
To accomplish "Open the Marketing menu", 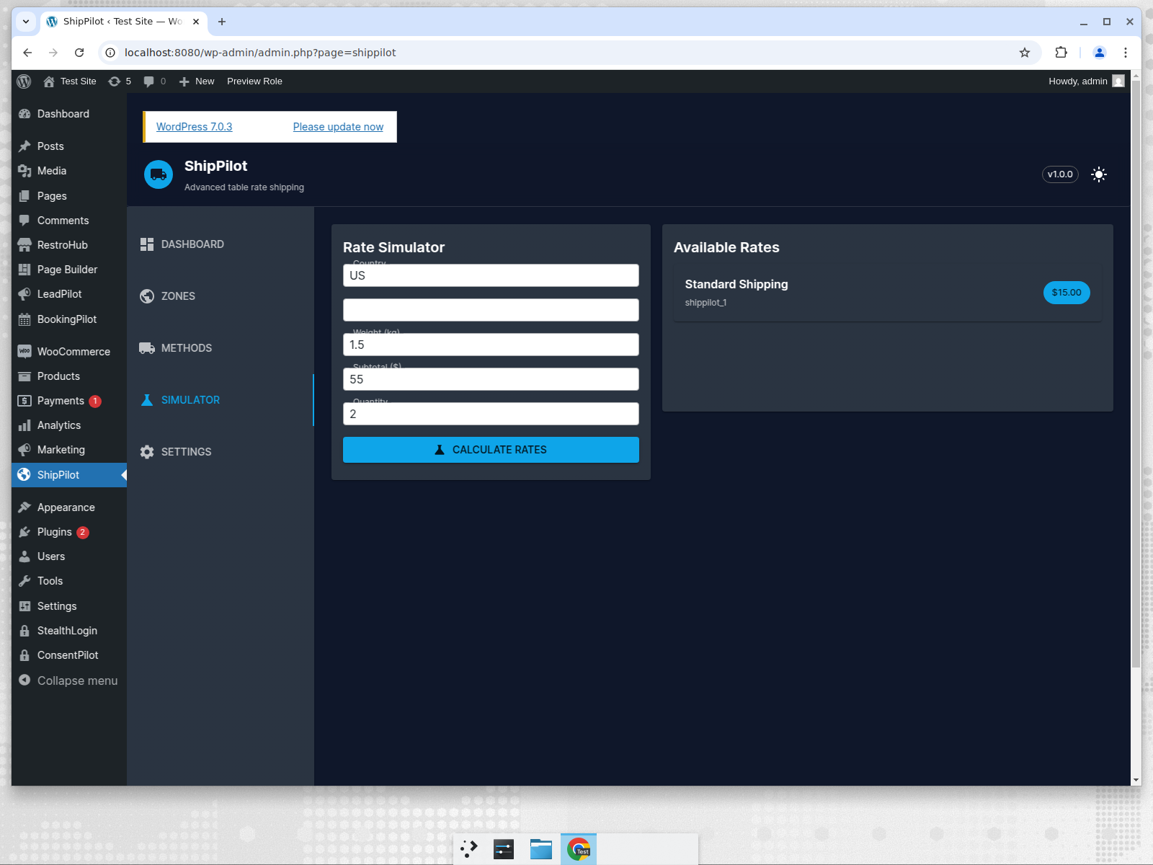I will (69, 450).
